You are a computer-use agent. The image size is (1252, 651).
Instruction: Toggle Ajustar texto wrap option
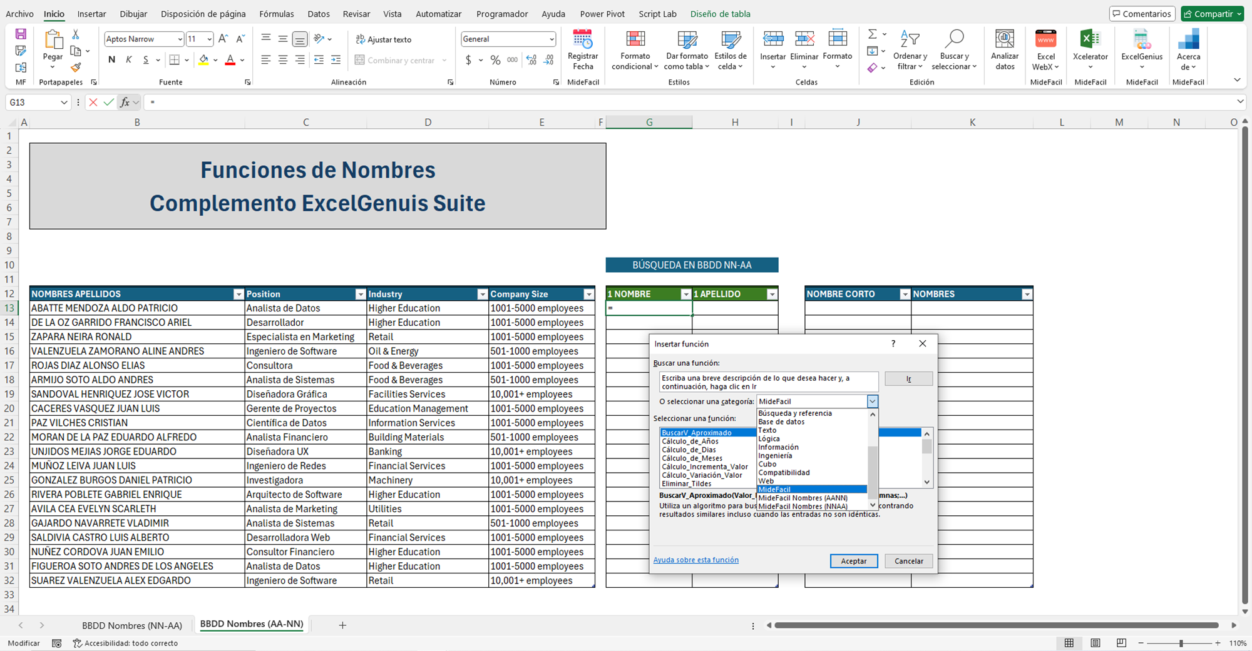pyautogui.click(x=383, y=39)
